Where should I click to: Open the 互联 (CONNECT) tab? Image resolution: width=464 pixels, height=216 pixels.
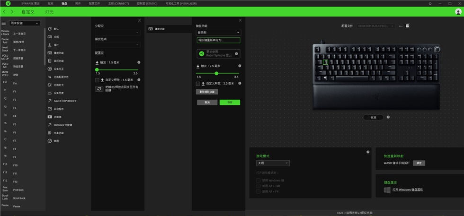(118, 4)
